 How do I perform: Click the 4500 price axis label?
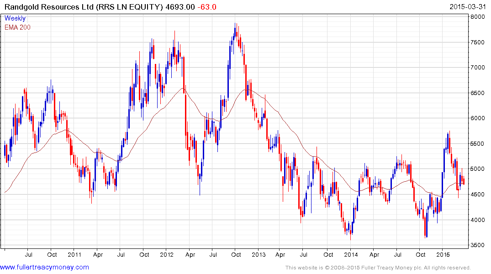click(478, 195)
